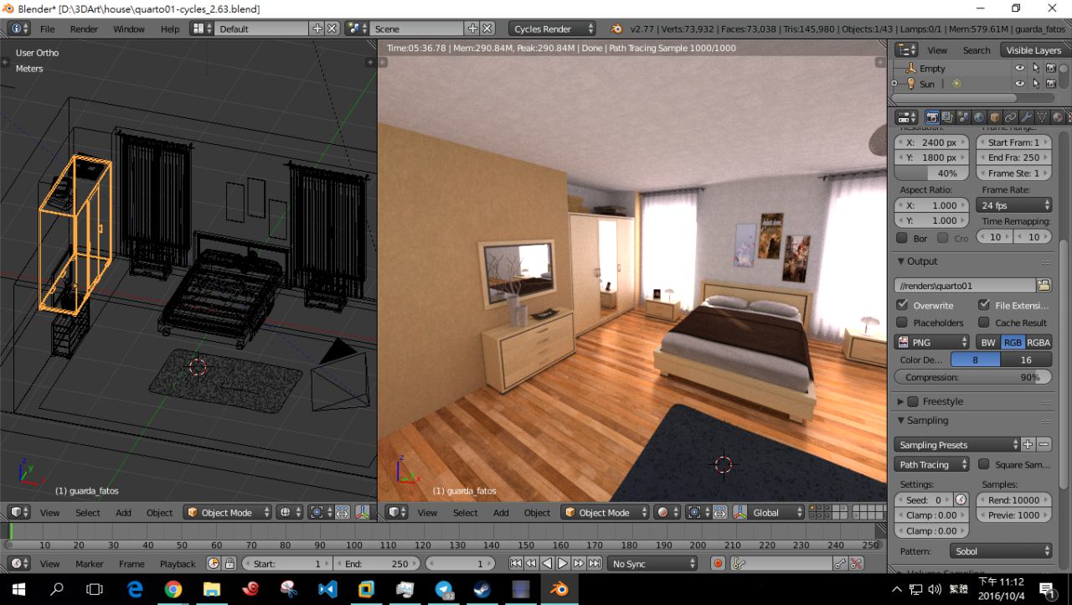Enable the Placeholders checkbox
This screenshot has width=1072, height=605.
tap(902, 323)
